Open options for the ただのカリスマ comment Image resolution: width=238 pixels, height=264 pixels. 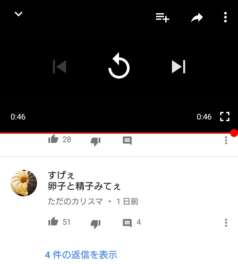click(226, 223)
